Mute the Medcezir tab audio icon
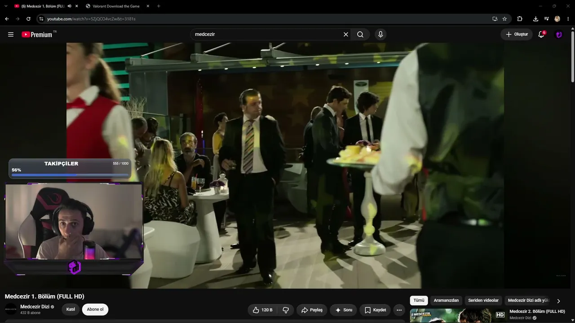Screen dimensions: 575x323 pos(69,6)
